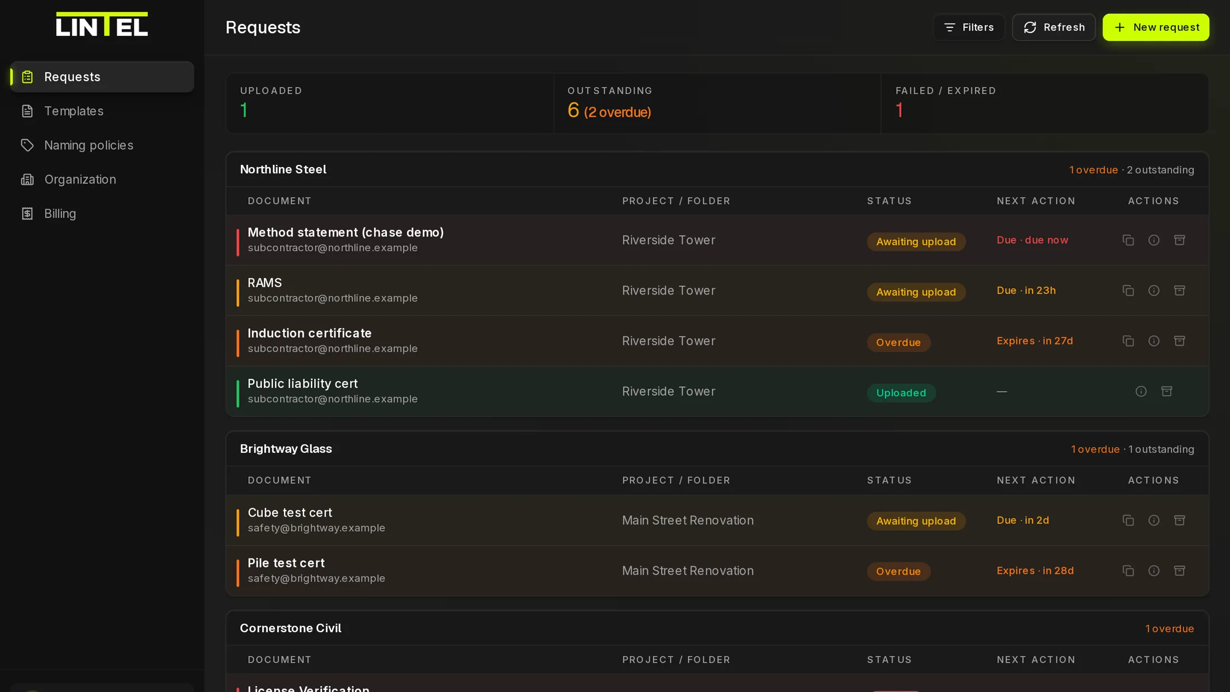Copy link for Pile test cert
The width and height of the screenshot is (1230, 692).
1128,571
